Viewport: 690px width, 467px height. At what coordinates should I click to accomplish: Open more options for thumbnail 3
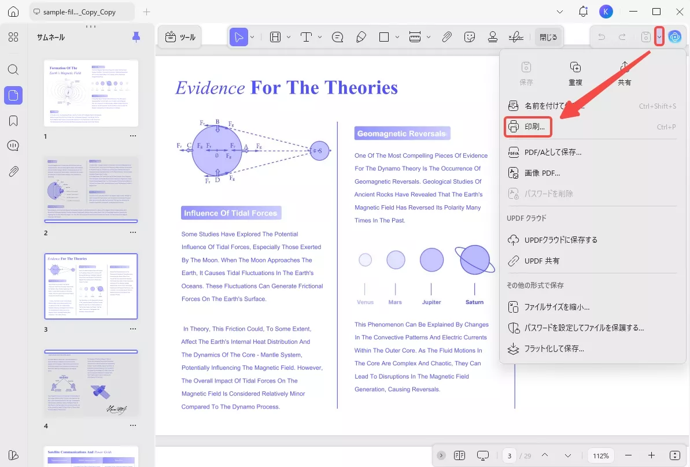(x=133, y=329)
